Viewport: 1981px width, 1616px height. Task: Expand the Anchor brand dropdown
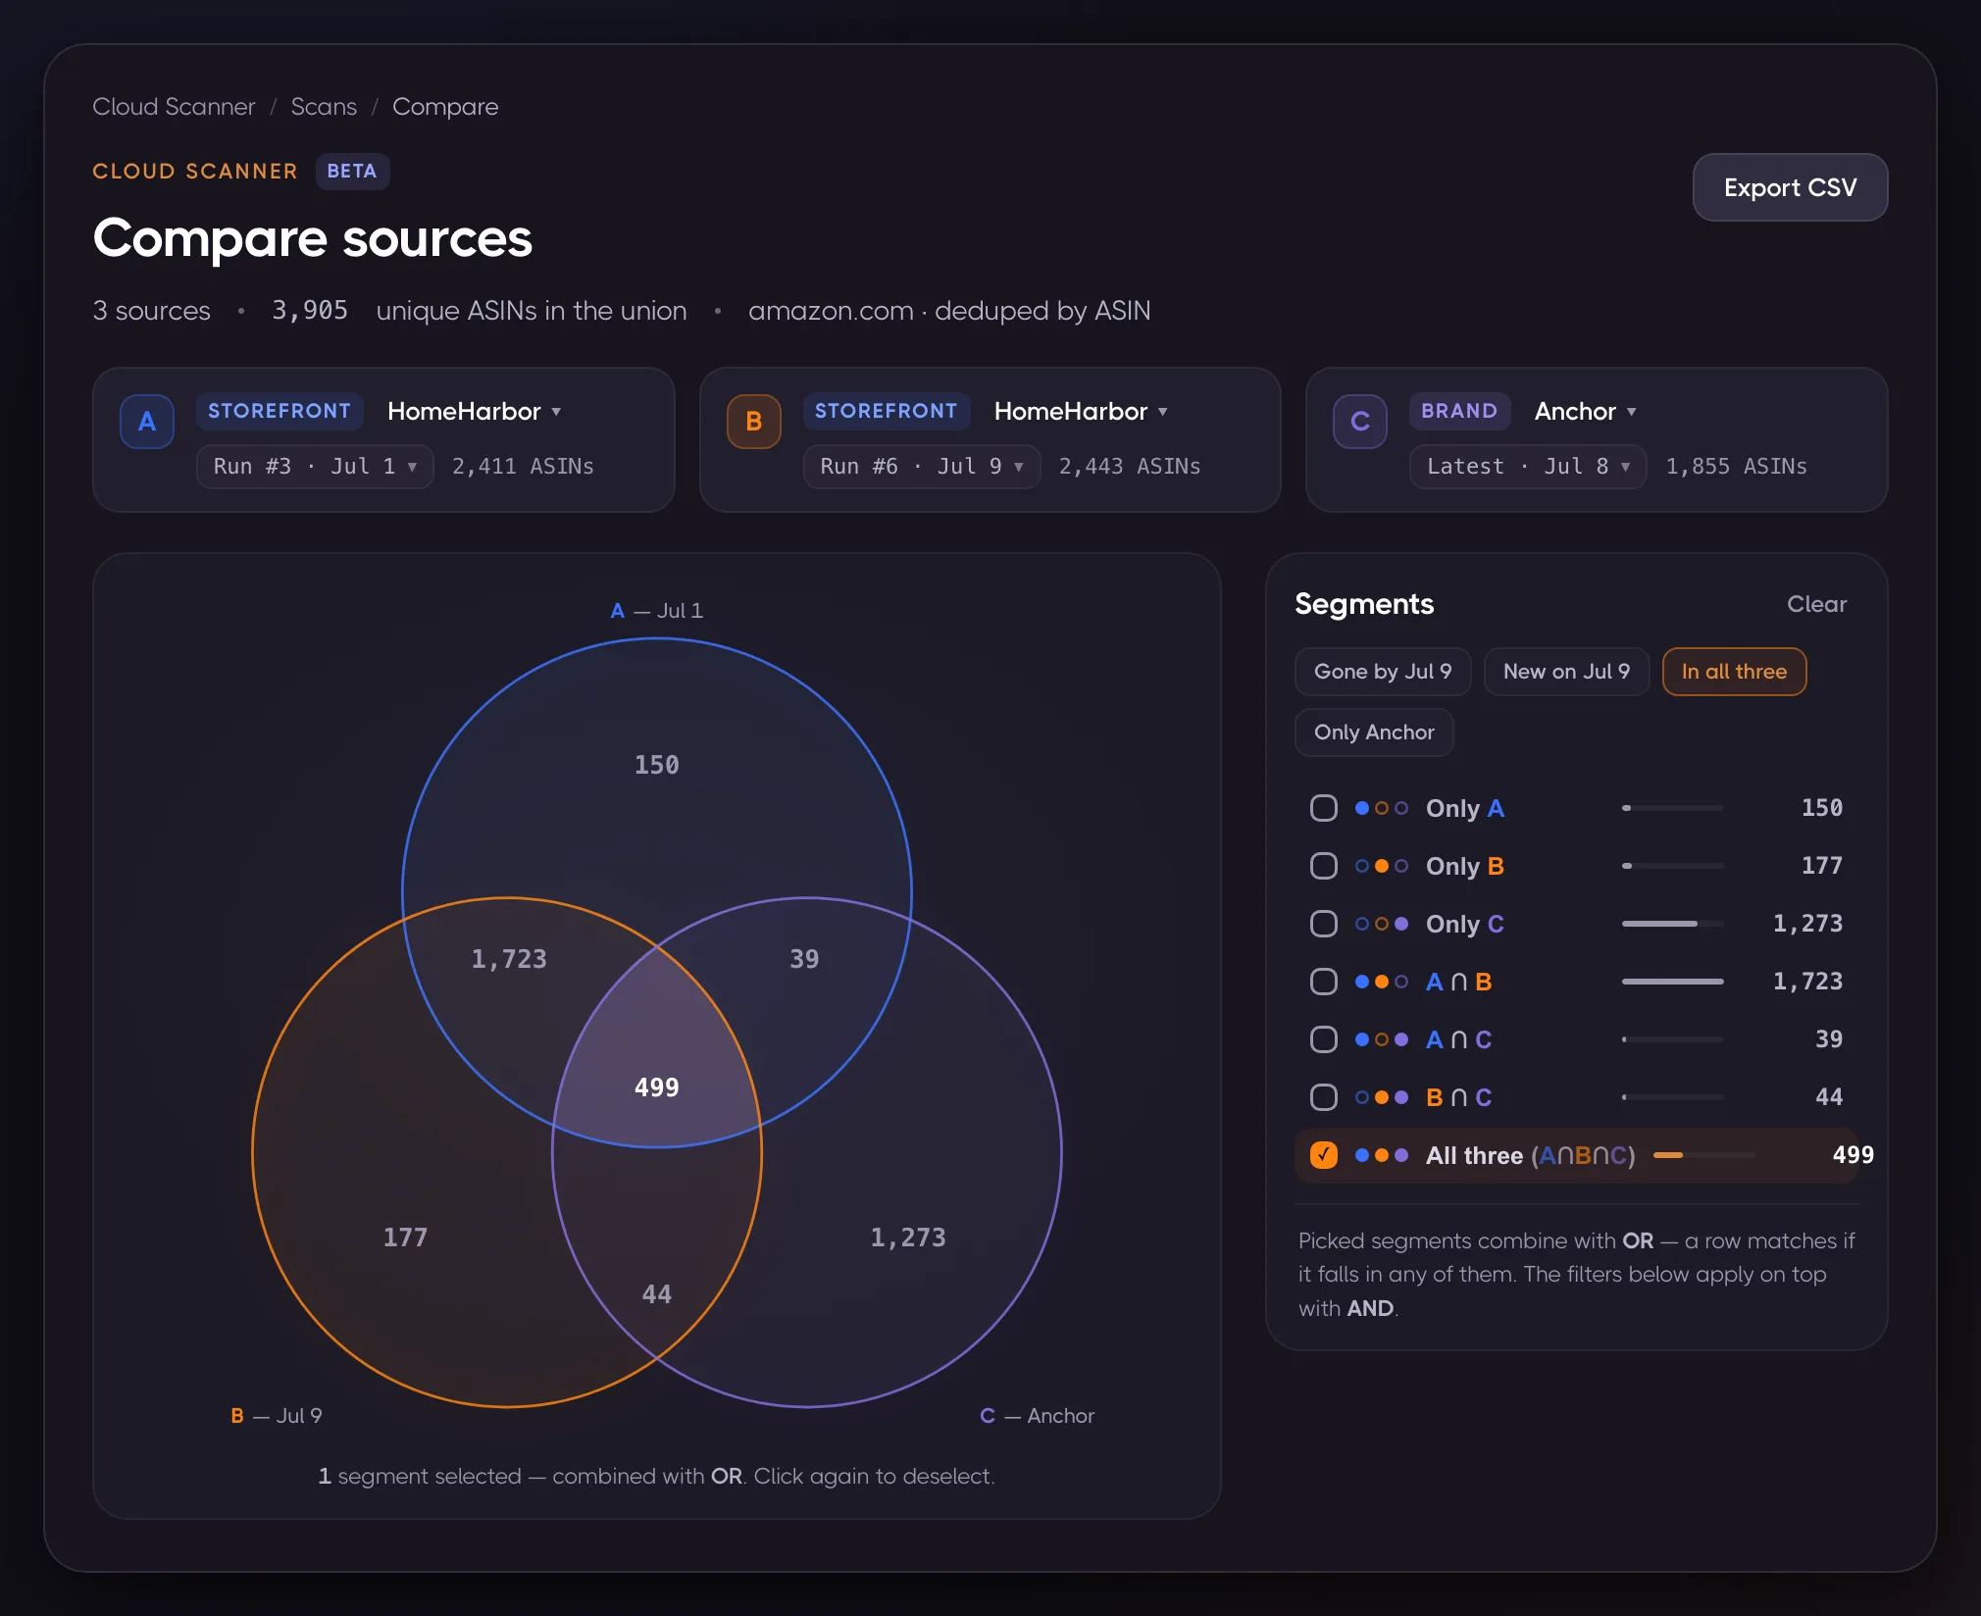click(1585, 411)
